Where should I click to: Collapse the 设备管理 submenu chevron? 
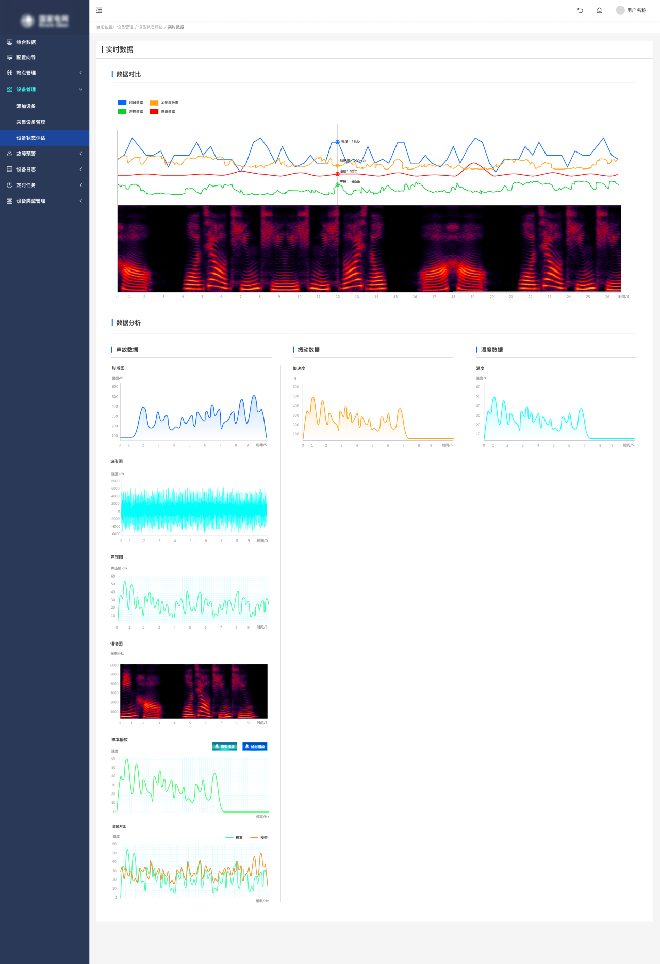(x=81, y=89)
